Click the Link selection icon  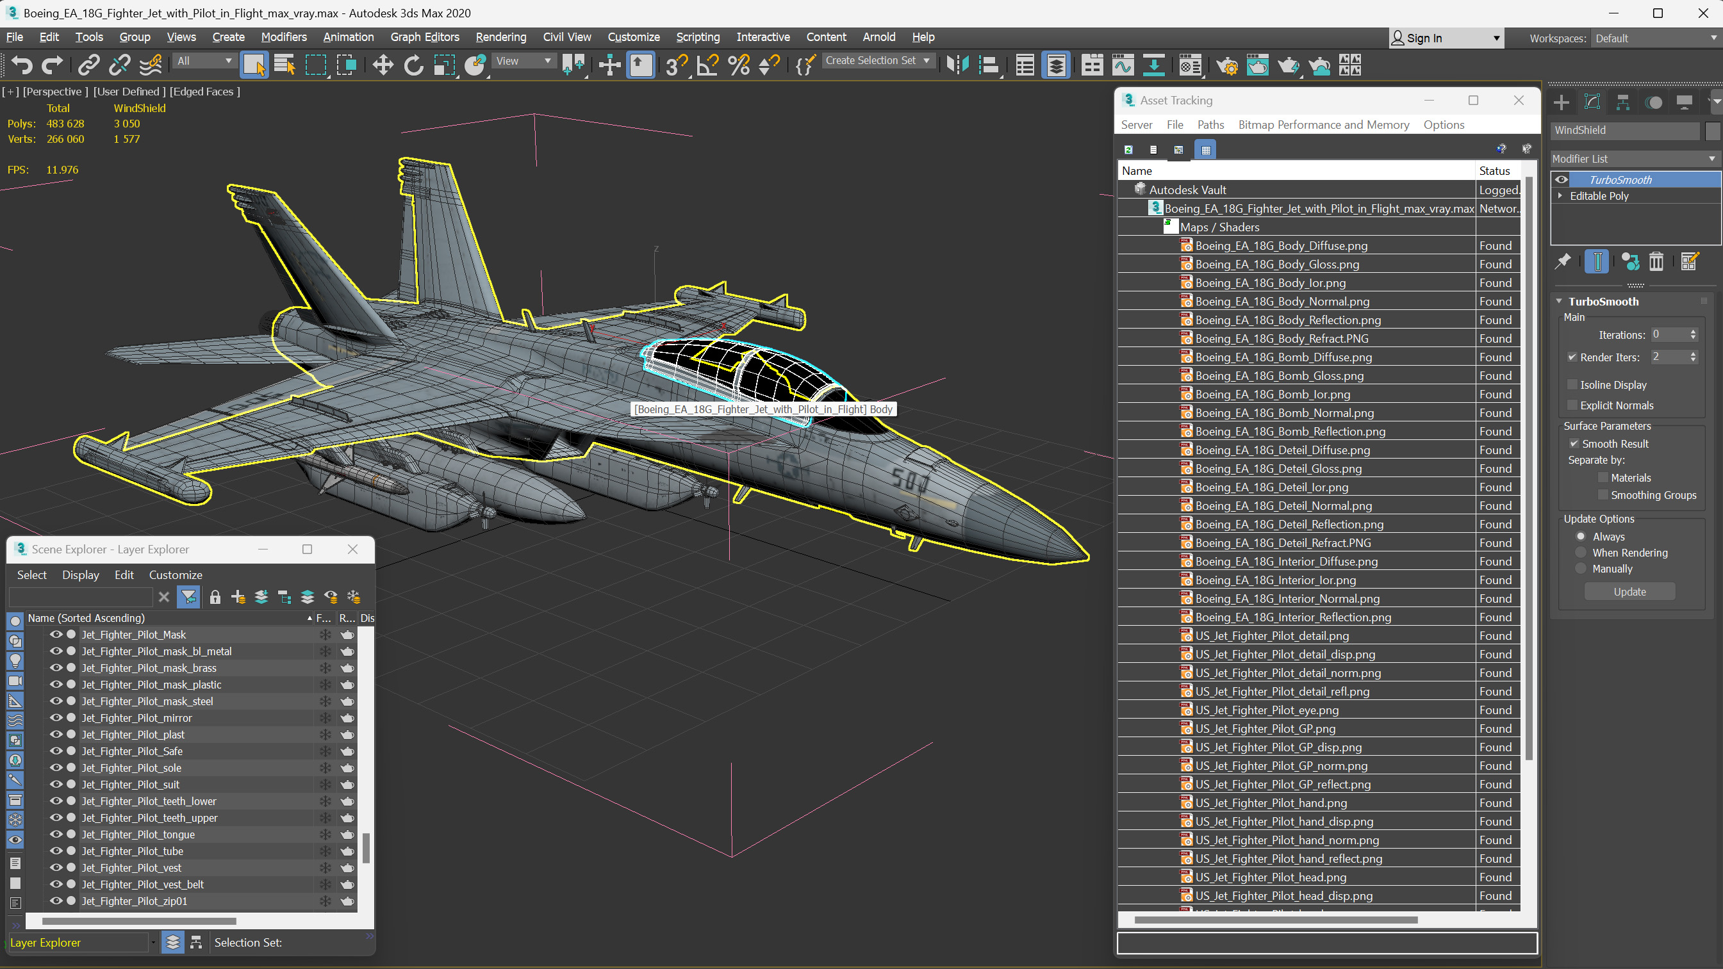coord(88,65)
